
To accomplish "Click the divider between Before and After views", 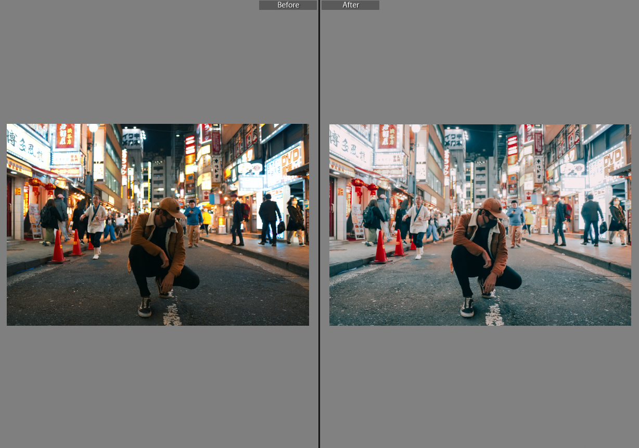I will (319, 224).
